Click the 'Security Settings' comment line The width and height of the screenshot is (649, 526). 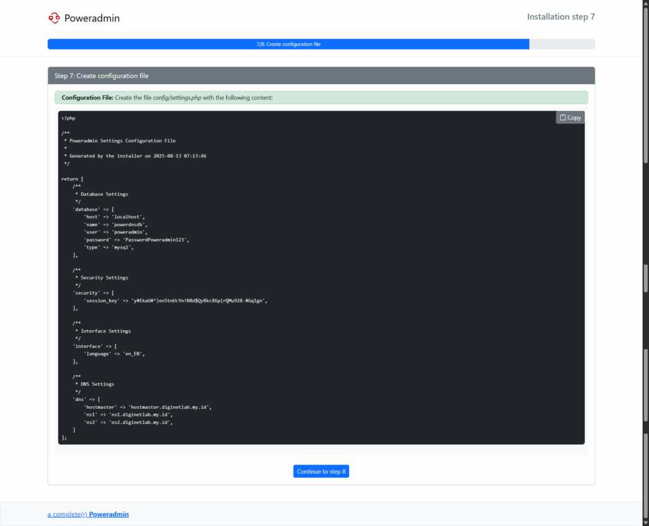coord(102,278)
